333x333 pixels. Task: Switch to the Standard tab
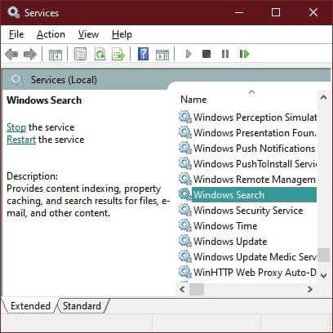(82, 306)
